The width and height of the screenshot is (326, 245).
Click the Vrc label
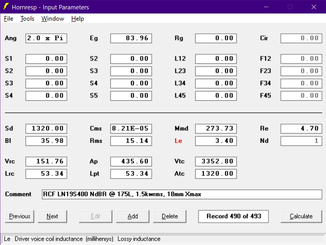point(10,162)
